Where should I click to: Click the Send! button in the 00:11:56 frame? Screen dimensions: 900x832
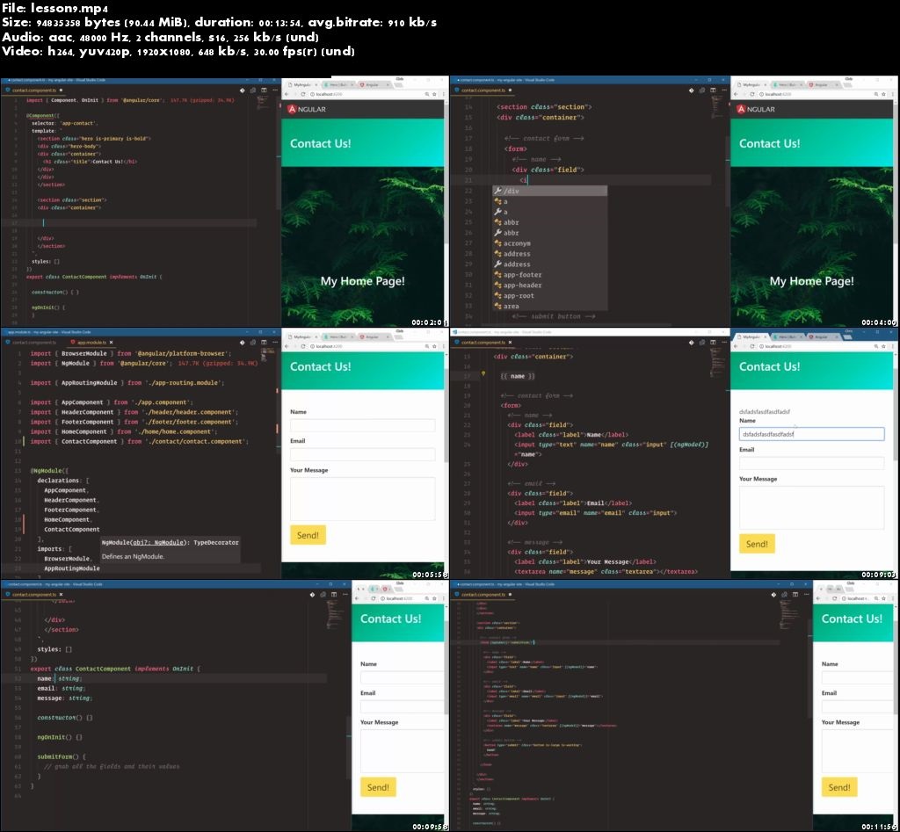(x=839, y=787)
